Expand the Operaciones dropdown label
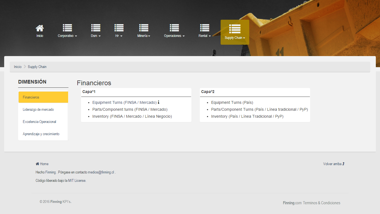The height and width of the screenshot is (214, 380). click(174, 36)
